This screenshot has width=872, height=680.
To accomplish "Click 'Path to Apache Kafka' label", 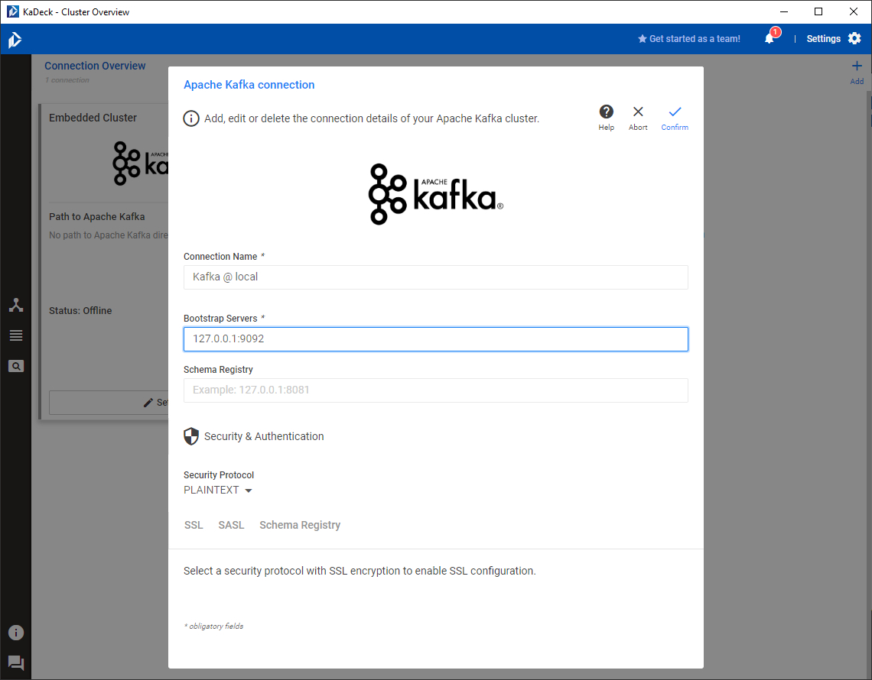I will (97, 217).
